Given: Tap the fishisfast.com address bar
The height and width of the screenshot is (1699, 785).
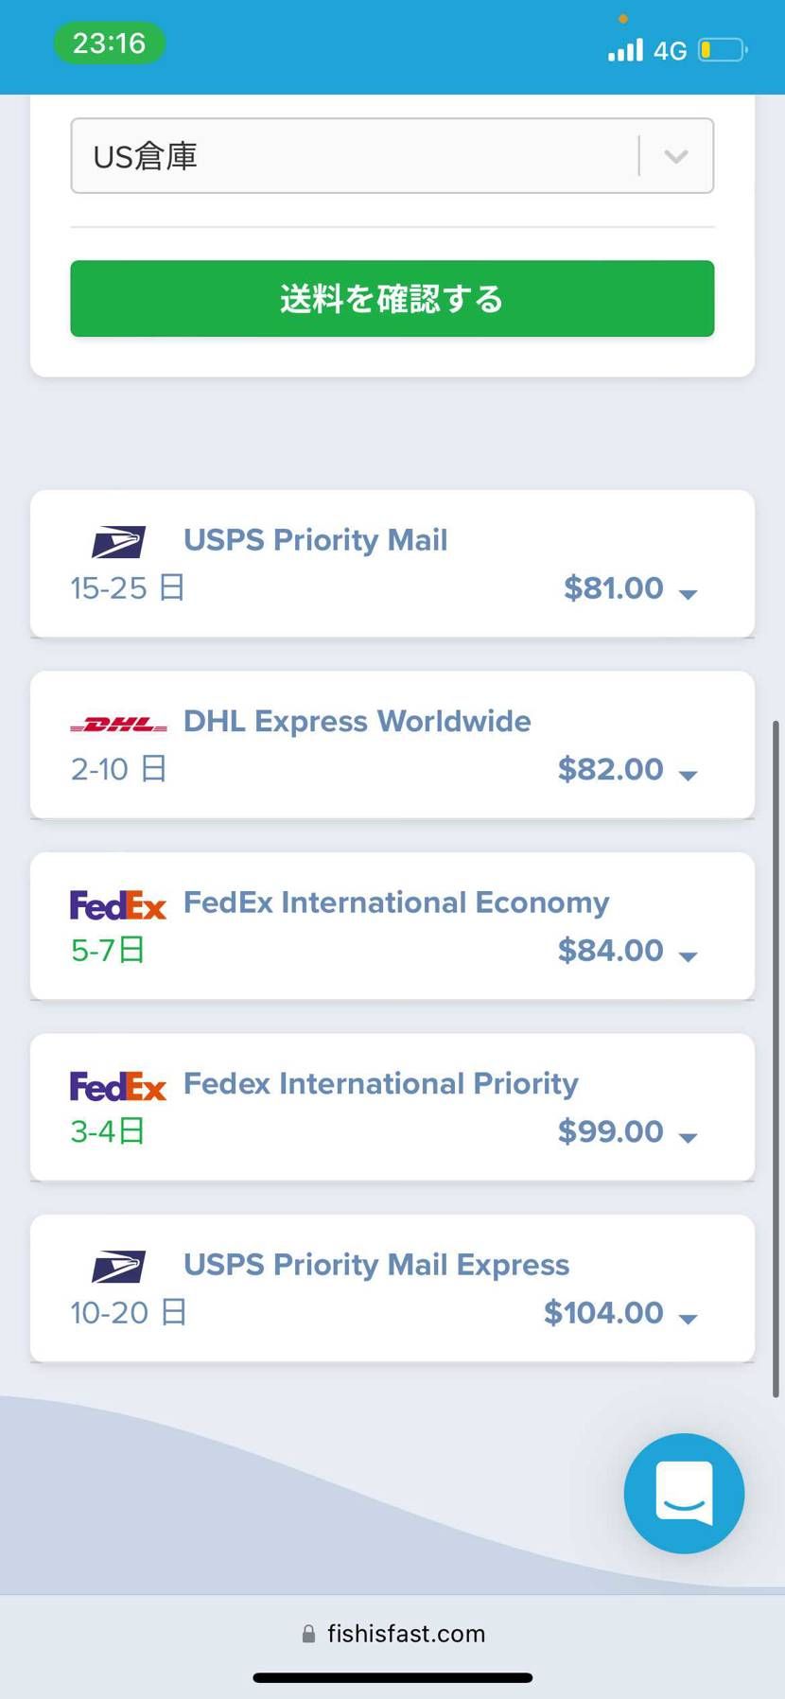Looking at the screenshot, I should 392,1634.
